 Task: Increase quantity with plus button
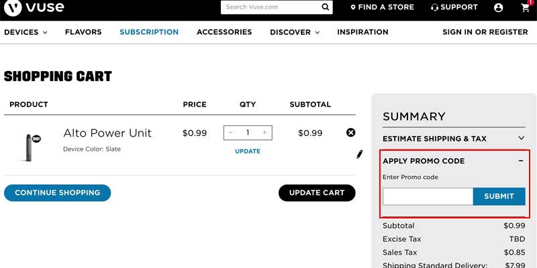(x=264, y=133)
